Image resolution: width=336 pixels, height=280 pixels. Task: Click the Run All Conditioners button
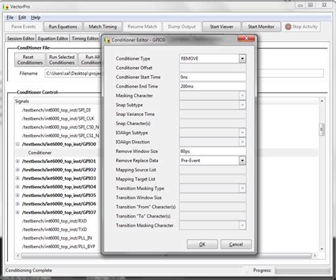tap(90, 60)
